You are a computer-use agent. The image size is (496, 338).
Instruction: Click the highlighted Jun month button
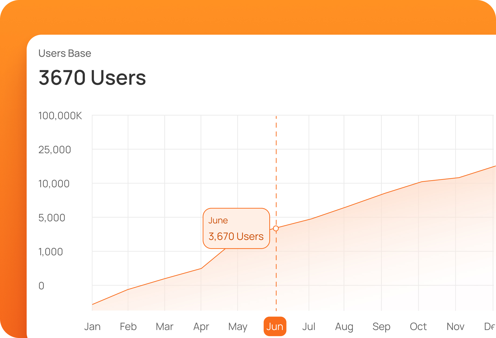[275, 326]
